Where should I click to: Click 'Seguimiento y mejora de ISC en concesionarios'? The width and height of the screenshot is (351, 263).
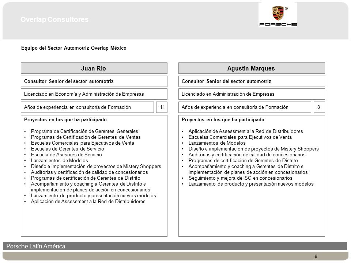(241, 178)
